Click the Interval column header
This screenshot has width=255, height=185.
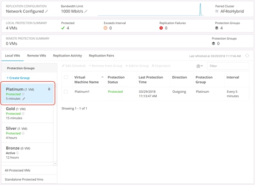click(233, 77)
